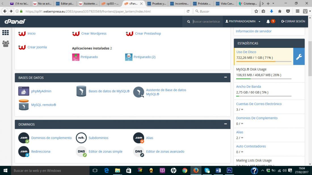Switch to the 'Editar pá...' tab
The height and width of the screenshot is (175, 312).
pos(65,4)
